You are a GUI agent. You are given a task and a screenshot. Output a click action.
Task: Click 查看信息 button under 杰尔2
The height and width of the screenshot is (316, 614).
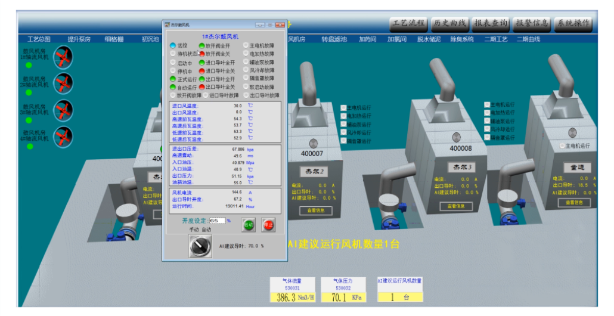click(315, 210)
